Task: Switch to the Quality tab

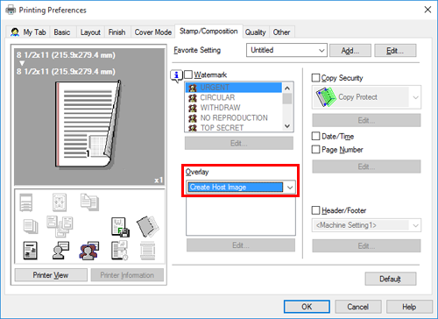Action: pos(255,32)
